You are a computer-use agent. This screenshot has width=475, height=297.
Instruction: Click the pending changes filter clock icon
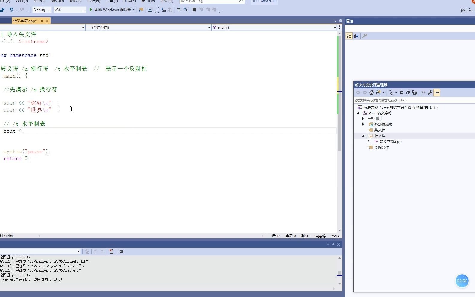coord(391,93)
